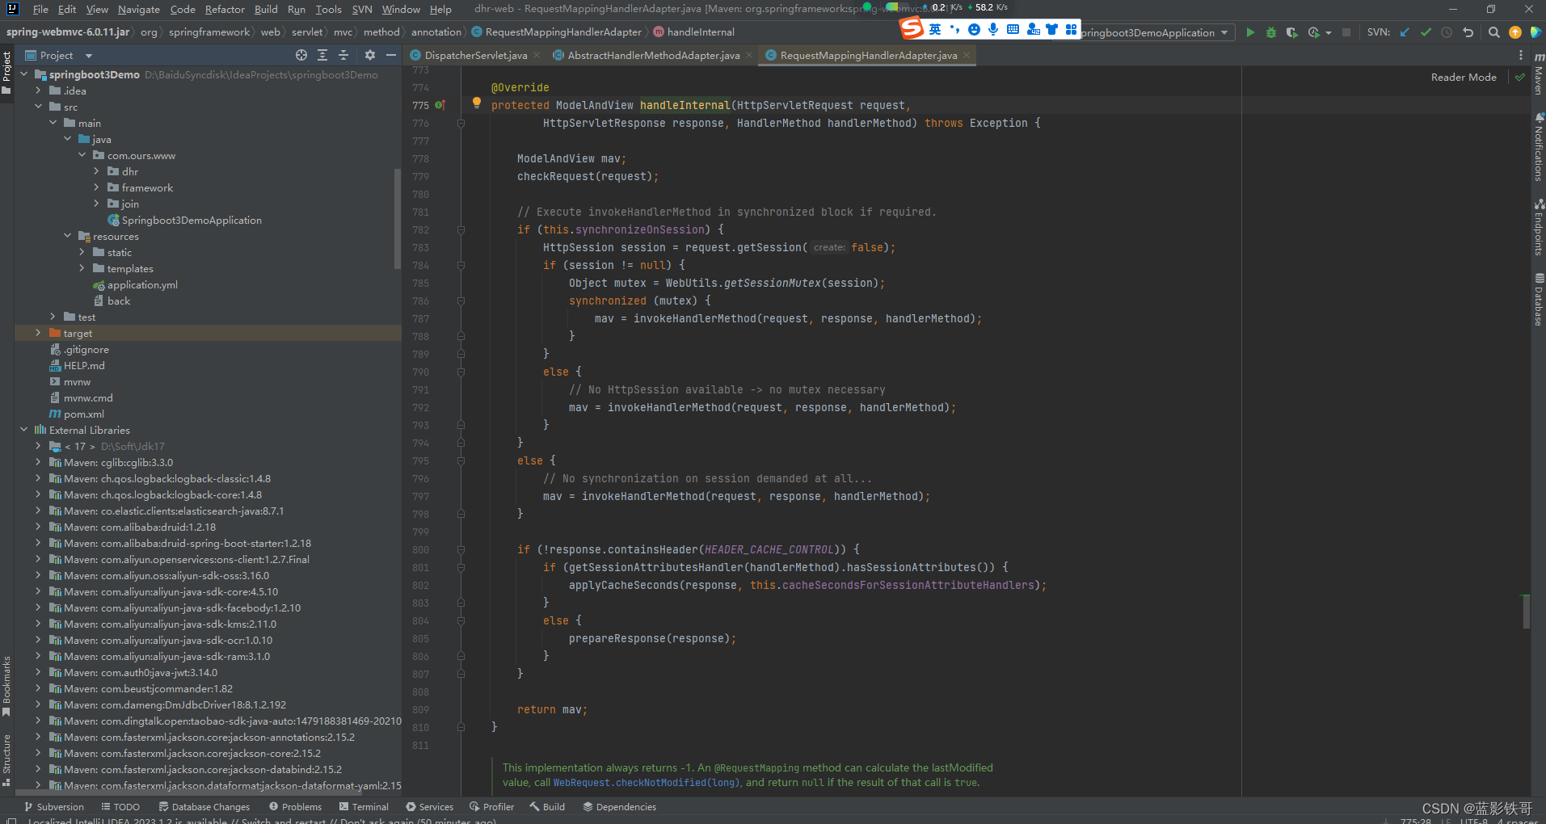Click the orange IDE update icon
The width and height of the screenshot is (1546, 824).
coord(1515,32)
